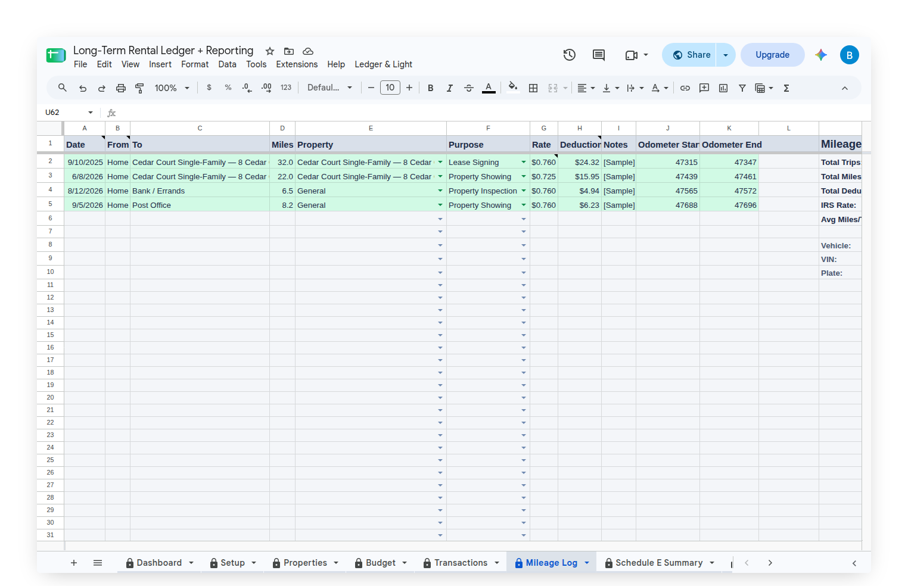Toggle italic formatting
The height and width of the screenshot is (586, 908).
pyautogui.click(x=450, y=88)
